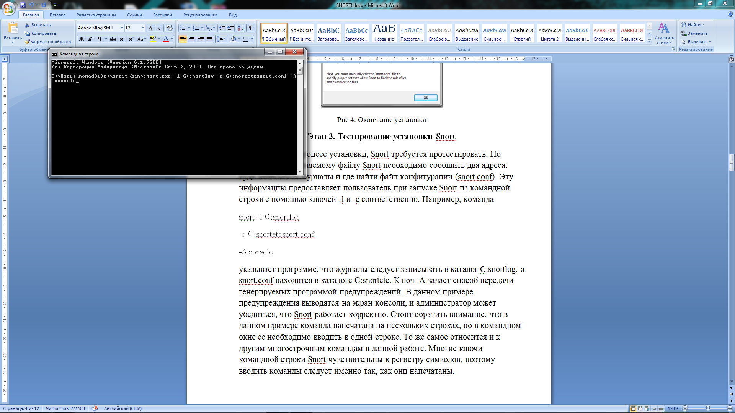Sort text with the A-Я sort icon

point(240,28)
